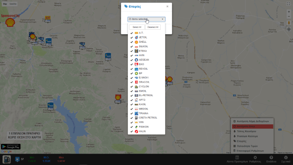Select the Street View pegman

[x=289, y=23]
